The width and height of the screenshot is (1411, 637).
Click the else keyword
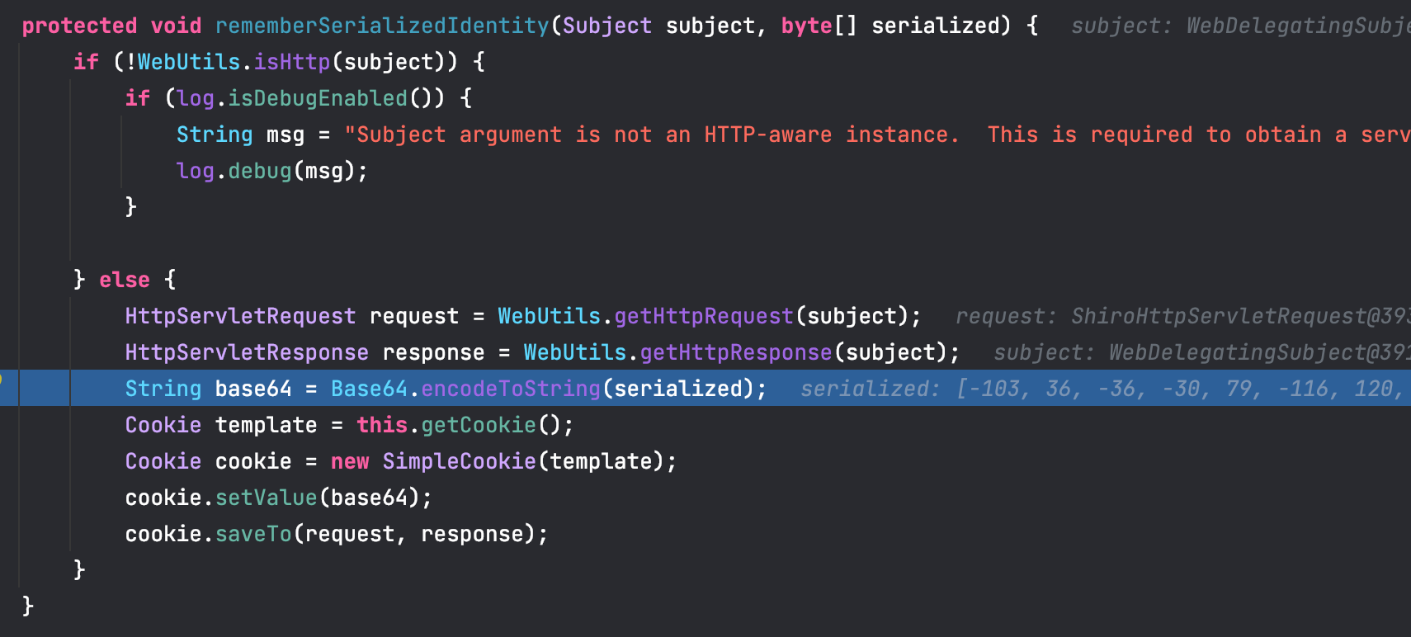click(x=125, y=280)
